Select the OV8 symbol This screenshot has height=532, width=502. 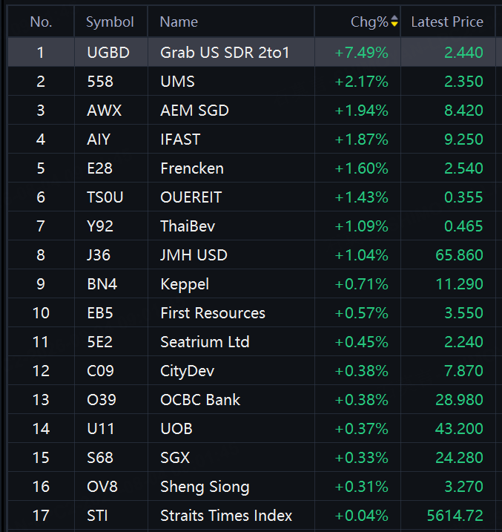[x=102, y=487]
